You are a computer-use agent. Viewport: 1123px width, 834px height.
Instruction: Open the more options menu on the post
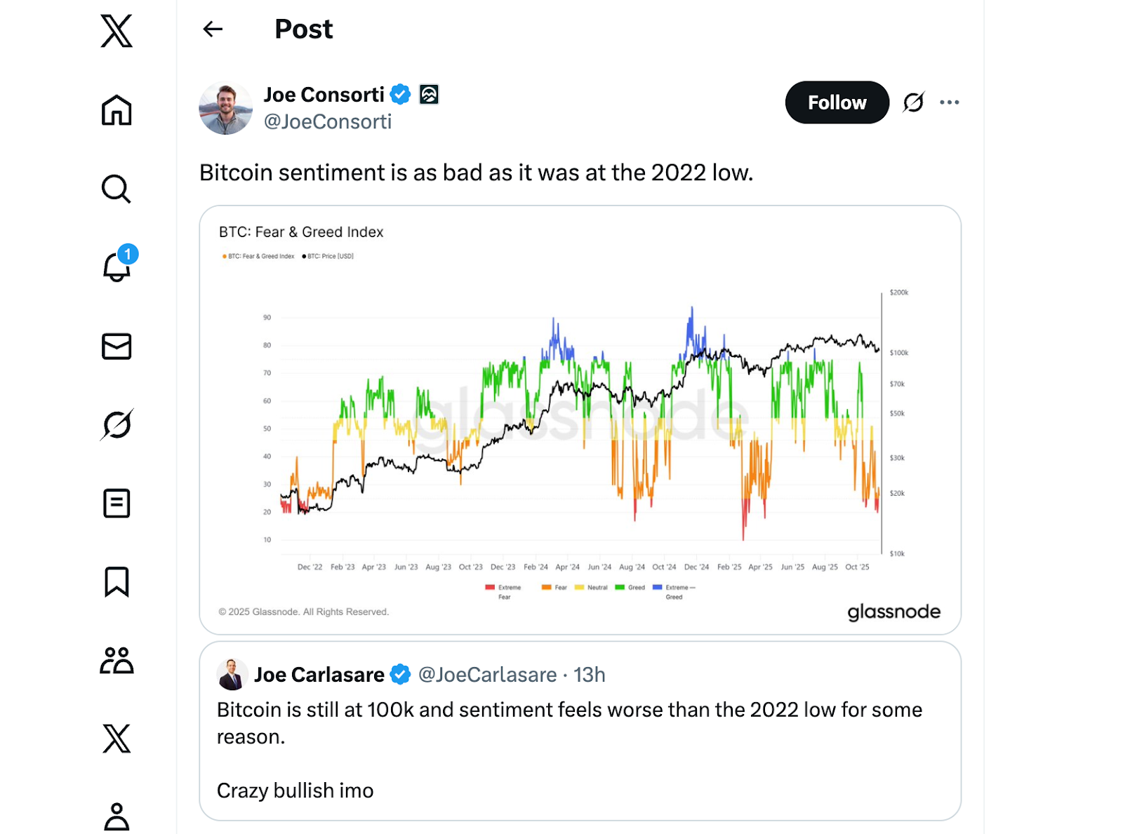(950, 102)
